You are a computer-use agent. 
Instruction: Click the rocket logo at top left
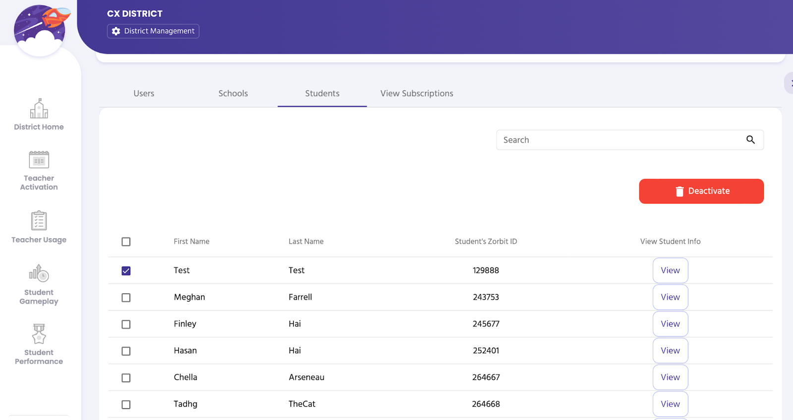[41, 30]
